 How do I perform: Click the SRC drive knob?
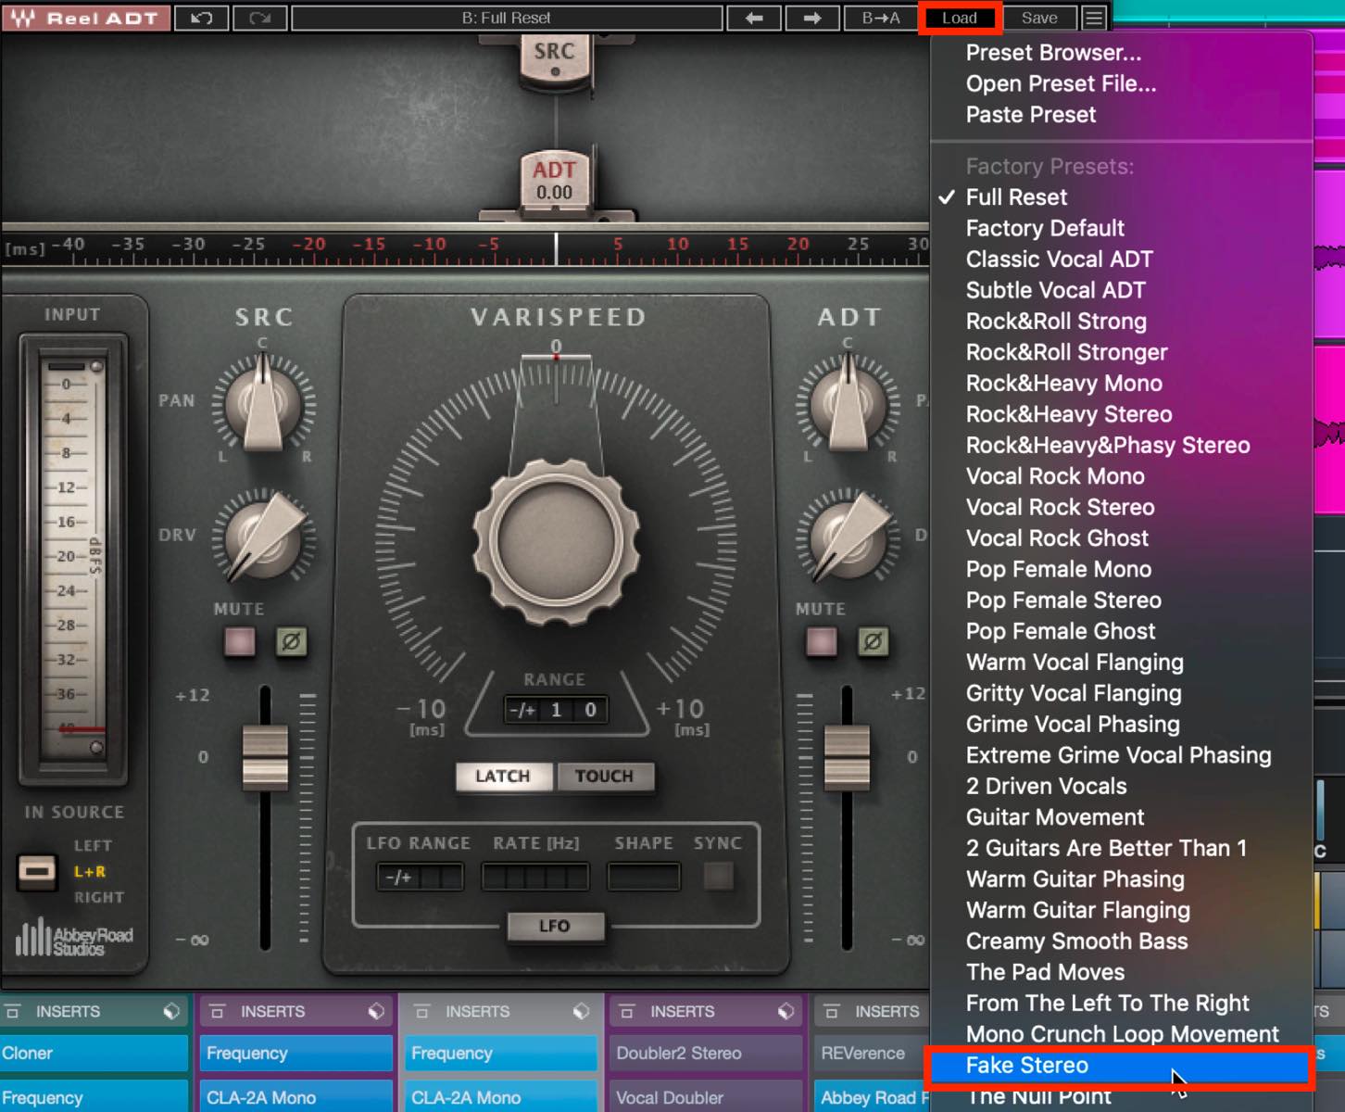point(264,537)
